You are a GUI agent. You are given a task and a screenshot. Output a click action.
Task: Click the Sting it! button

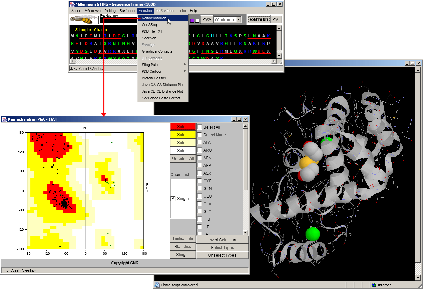click(x=183, y=255)
